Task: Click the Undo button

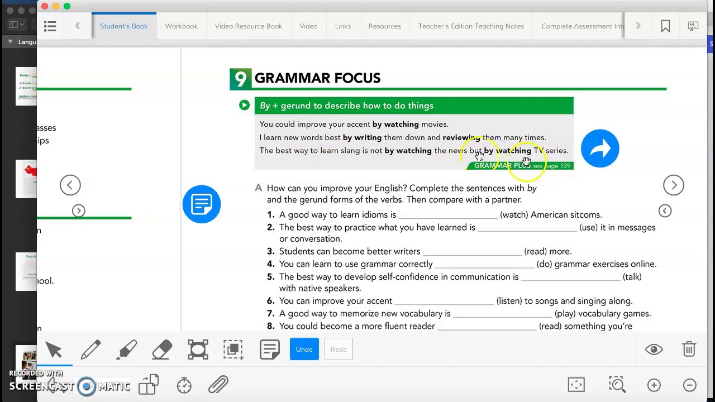Action: (x=304, y=350)
